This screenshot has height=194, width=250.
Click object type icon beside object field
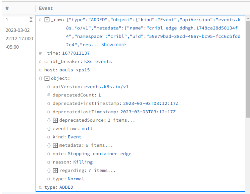pyautogui.click(x=40, y=78)
